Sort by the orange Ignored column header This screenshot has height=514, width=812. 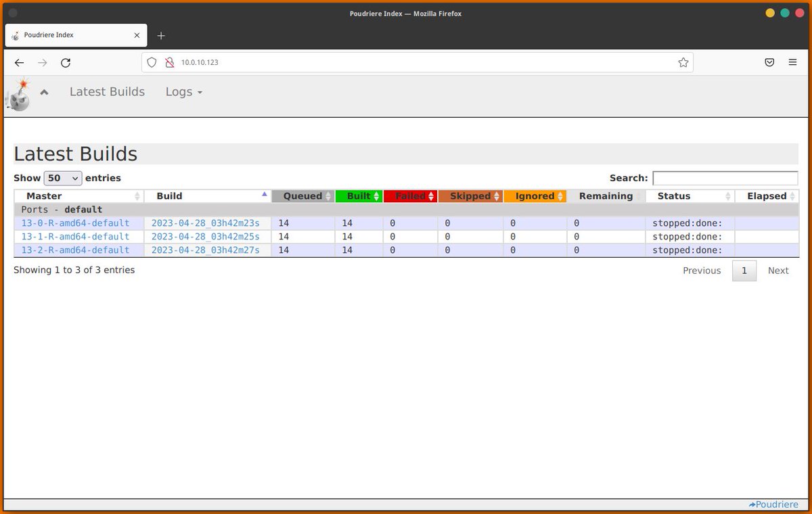(535, 196)
